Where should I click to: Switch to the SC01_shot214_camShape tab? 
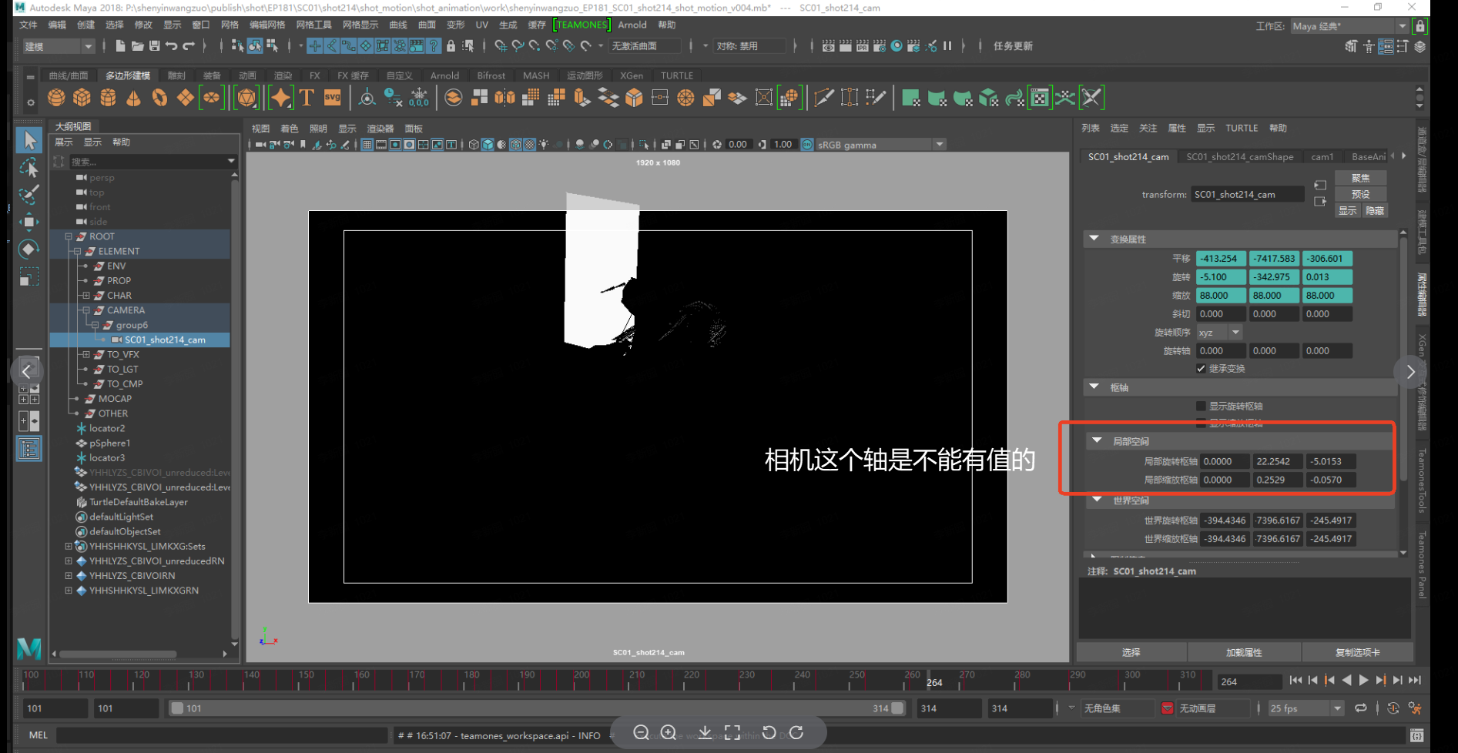tap(1239, 157)
